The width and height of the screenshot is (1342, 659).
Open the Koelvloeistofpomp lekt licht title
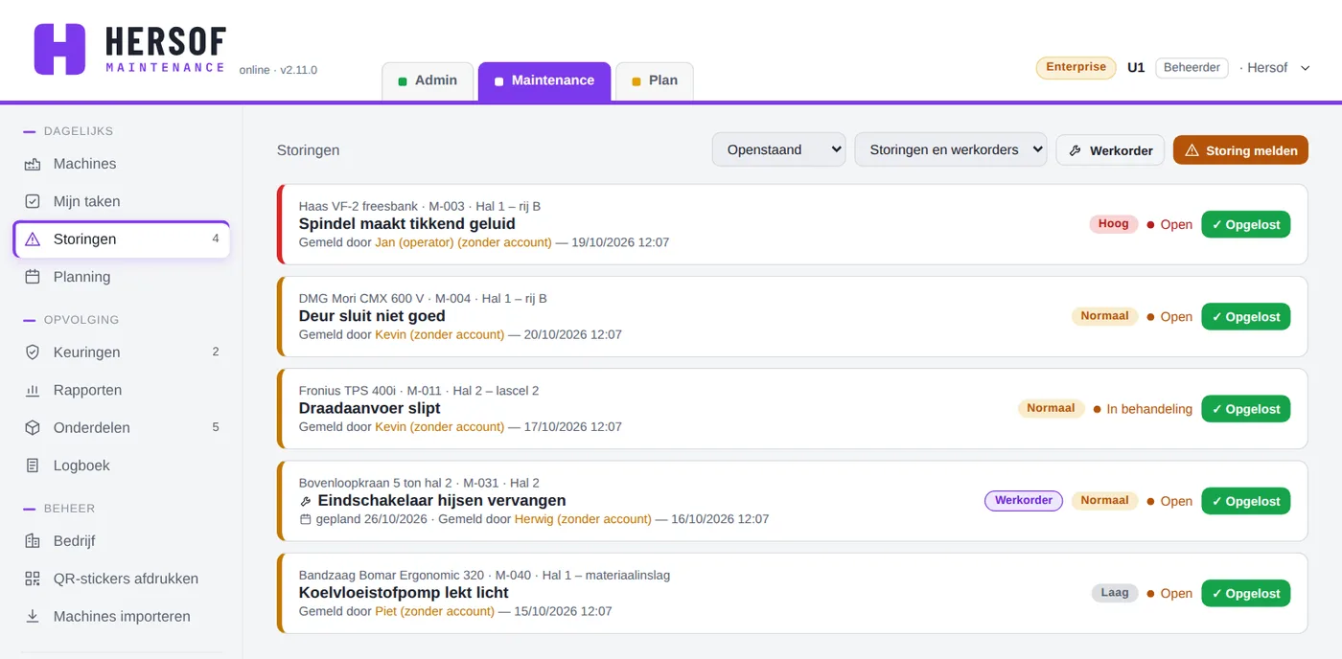[404, 593]
